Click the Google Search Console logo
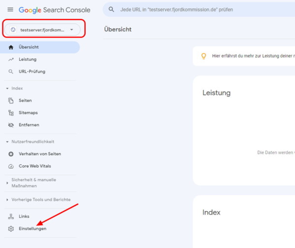The width and height of the screenshot is (295, 248). pos(55,10)
